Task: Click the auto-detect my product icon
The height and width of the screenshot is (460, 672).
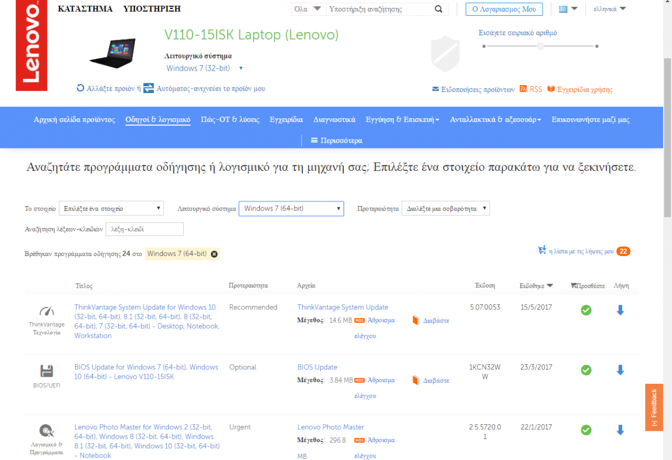Action: tap(148, 89)
